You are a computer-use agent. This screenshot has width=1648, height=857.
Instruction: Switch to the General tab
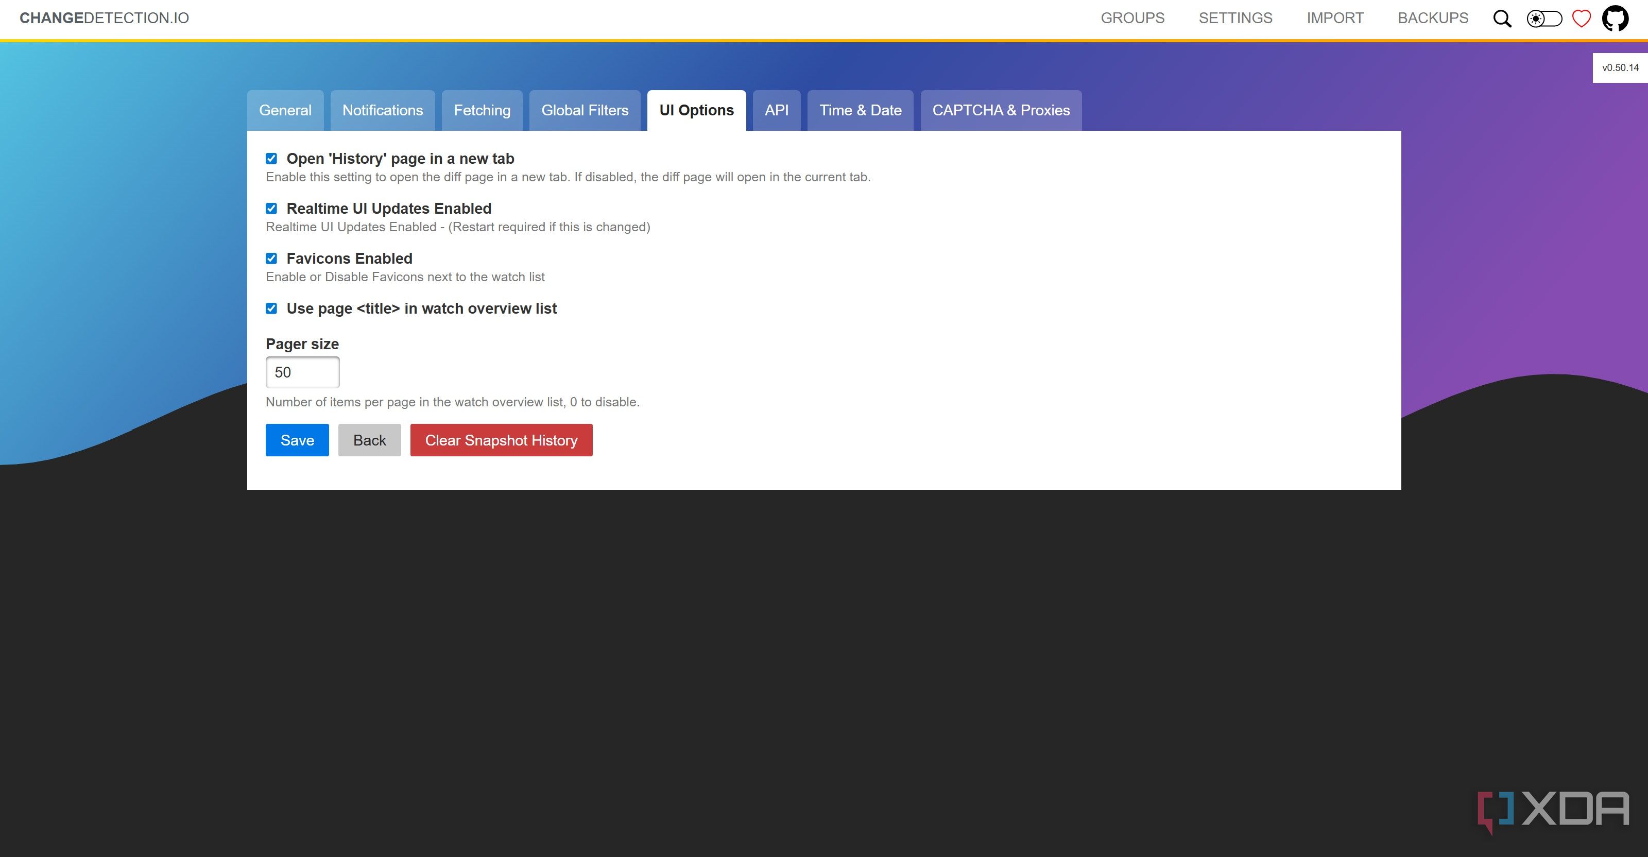(285, 111)
